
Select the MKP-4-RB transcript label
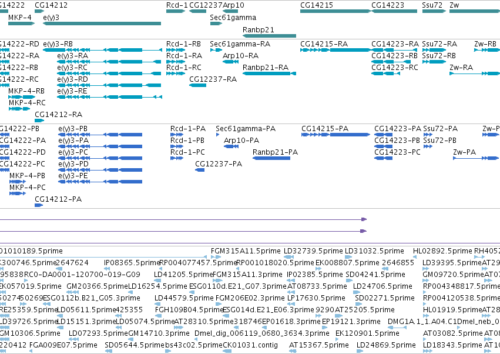click(26, 91)
